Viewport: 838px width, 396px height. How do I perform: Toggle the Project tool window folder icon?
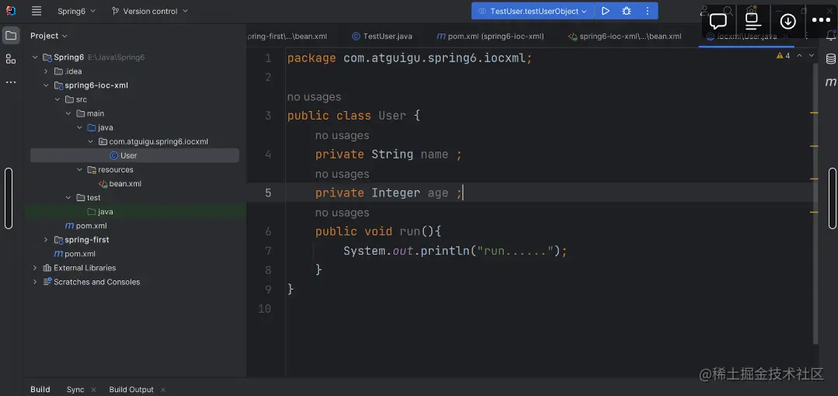point(11,36)
